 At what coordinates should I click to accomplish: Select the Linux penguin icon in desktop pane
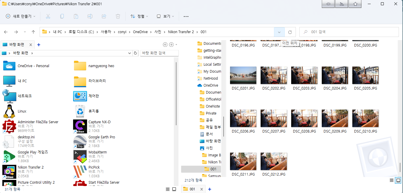[9, 111]
